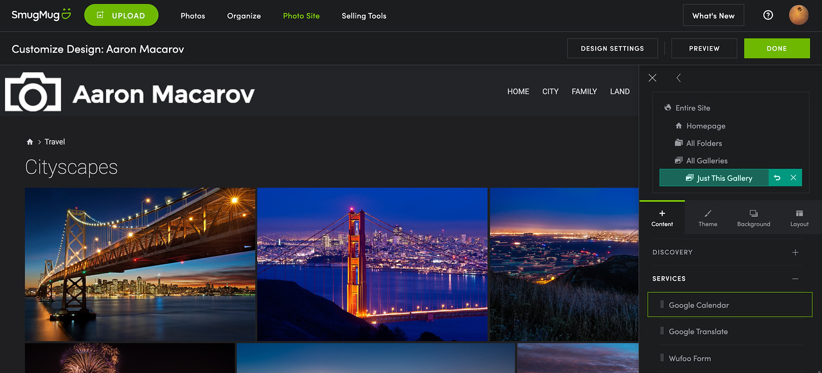822x373 pixels.
Task: Click the Cityscapes gallery heading
Action: coord(71,168)
